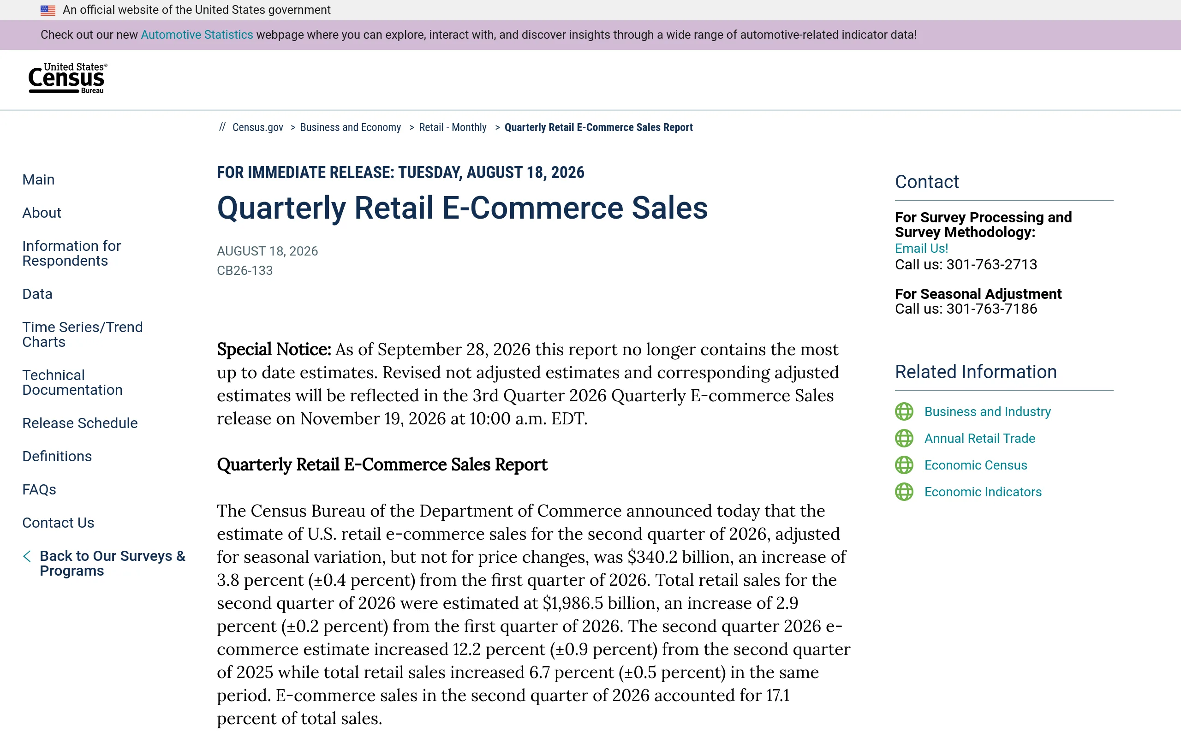Click the Quarterly Retail E-Commerce Sales title
The width and height of the screenshot is (1181, 738).
(x=462, y=208)
